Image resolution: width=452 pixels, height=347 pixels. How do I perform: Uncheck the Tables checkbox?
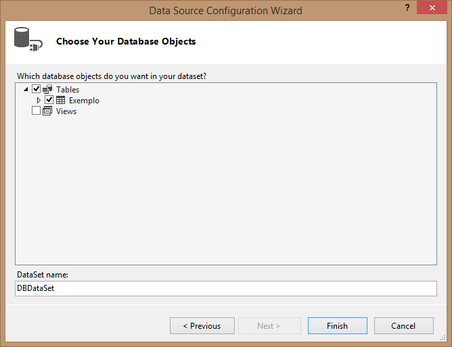(36, 89)
